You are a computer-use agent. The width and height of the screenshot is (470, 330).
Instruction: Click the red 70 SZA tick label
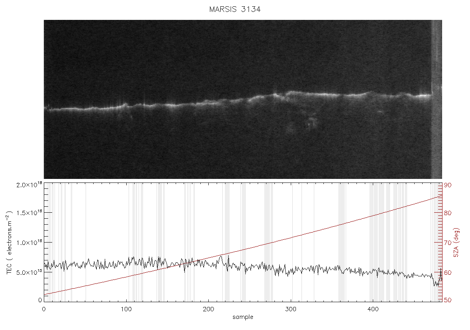[448, 243]
